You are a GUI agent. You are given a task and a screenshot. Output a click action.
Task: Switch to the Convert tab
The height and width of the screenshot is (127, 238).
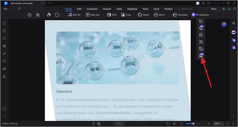click(x=107, y=9)
